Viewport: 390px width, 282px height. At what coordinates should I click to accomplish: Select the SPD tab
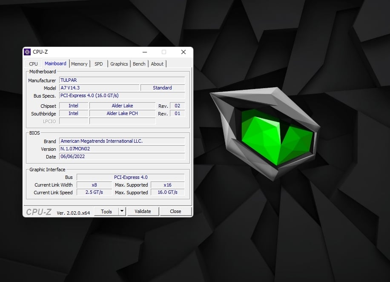coord(99,64)
